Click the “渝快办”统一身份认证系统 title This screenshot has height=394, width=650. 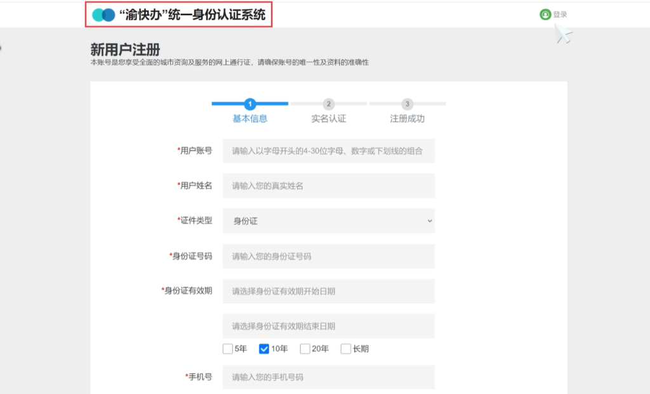pyautogui.click(x=192, y=15)
